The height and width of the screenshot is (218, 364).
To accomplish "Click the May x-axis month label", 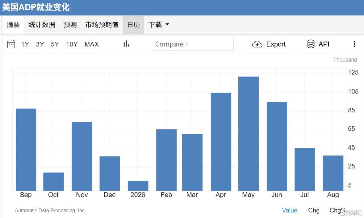I will point(249,195).
